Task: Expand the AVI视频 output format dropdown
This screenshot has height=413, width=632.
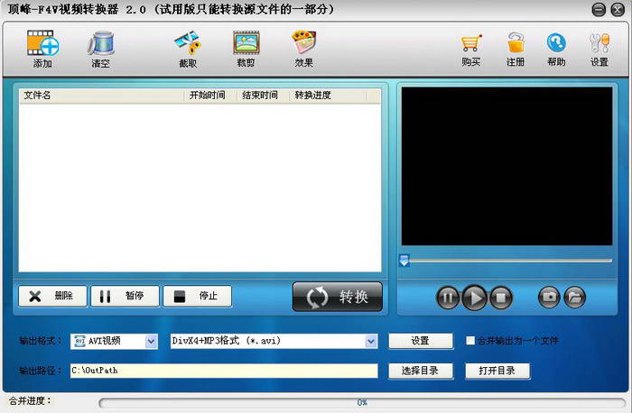Action: (151, 342)
